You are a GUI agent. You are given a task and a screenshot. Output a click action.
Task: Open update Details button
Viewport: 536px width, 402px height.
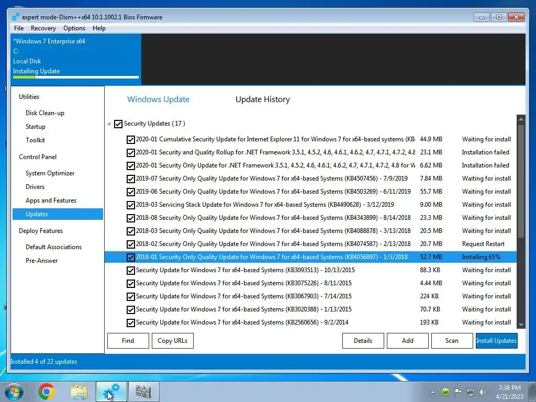[363, 341]
